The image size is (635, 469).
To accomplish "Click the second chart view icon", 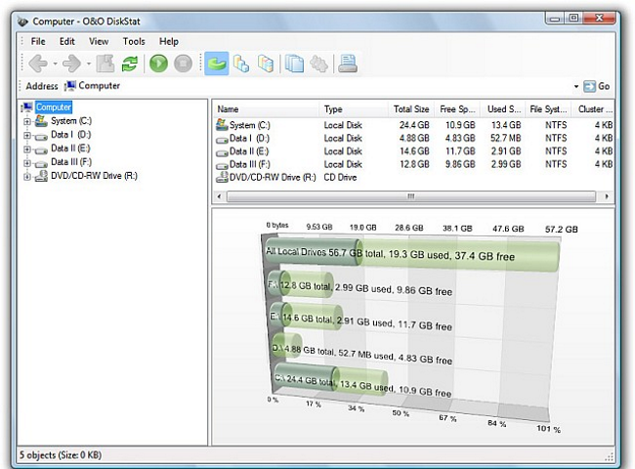I will coord(241,64).
